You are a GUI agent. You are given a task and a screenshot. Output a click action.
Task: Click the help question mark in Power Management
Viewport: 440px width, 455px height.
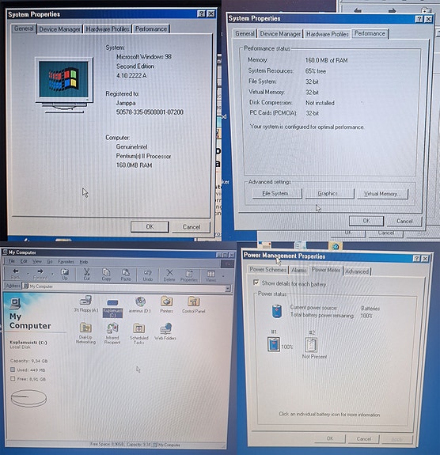click(416, 258)
